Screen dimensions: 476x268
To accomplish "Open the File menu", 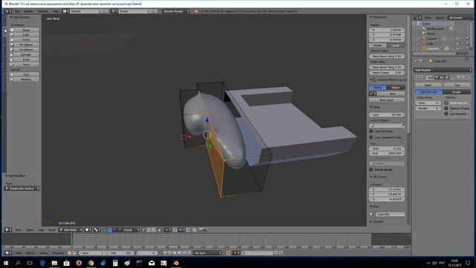I will point(17,11).
